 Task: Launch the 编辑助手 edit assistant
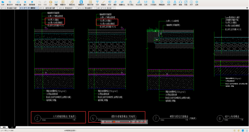[x=81, y=3]
